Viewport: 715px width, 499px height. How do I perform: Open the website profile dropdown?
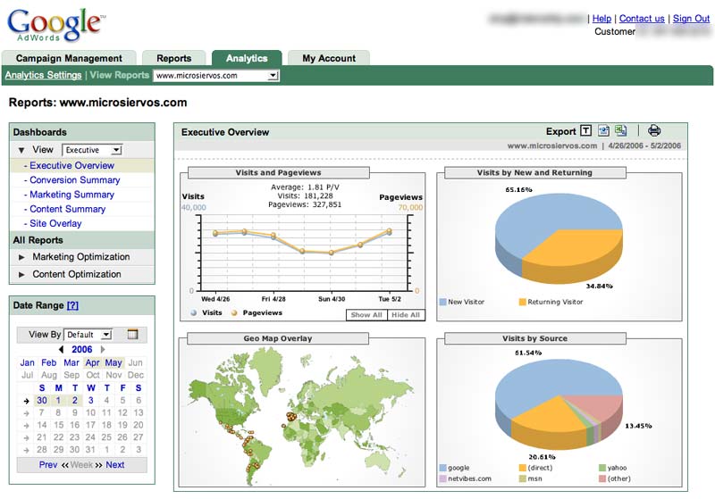(216, 76)
